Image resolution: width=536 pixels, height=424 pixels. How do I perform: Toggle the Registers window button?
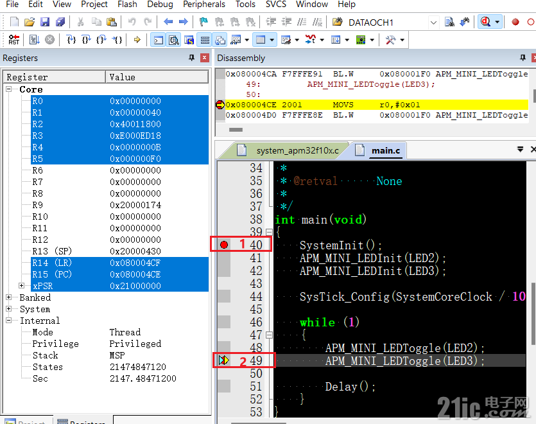(205, 40)
